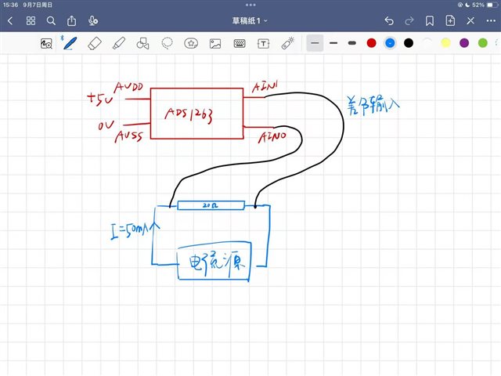This screenshot has width=501, height=376.
Task: Choose the medium stroke width
Action: tap(333, 43)
